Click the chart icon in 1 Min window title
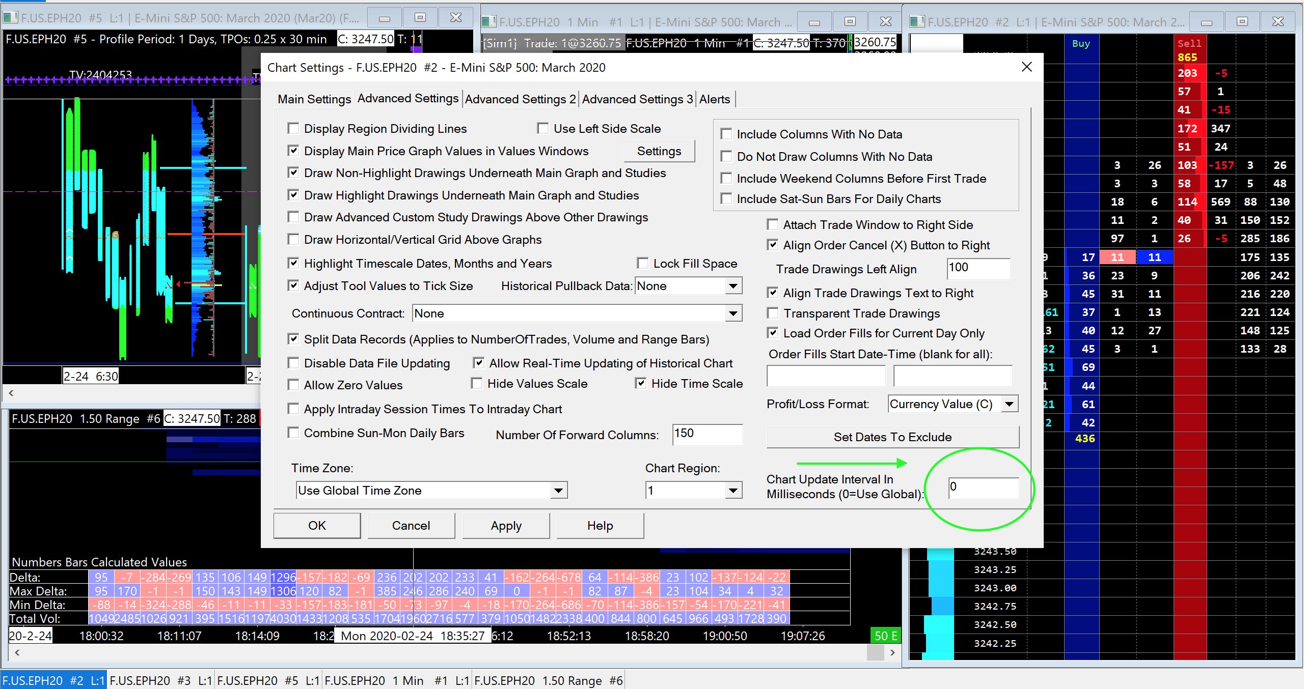This screenshot has width=1304, height=689. coord(488,22)
